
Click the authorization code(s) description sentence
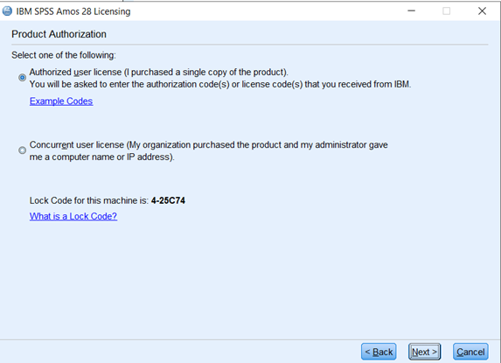point(220,84)
